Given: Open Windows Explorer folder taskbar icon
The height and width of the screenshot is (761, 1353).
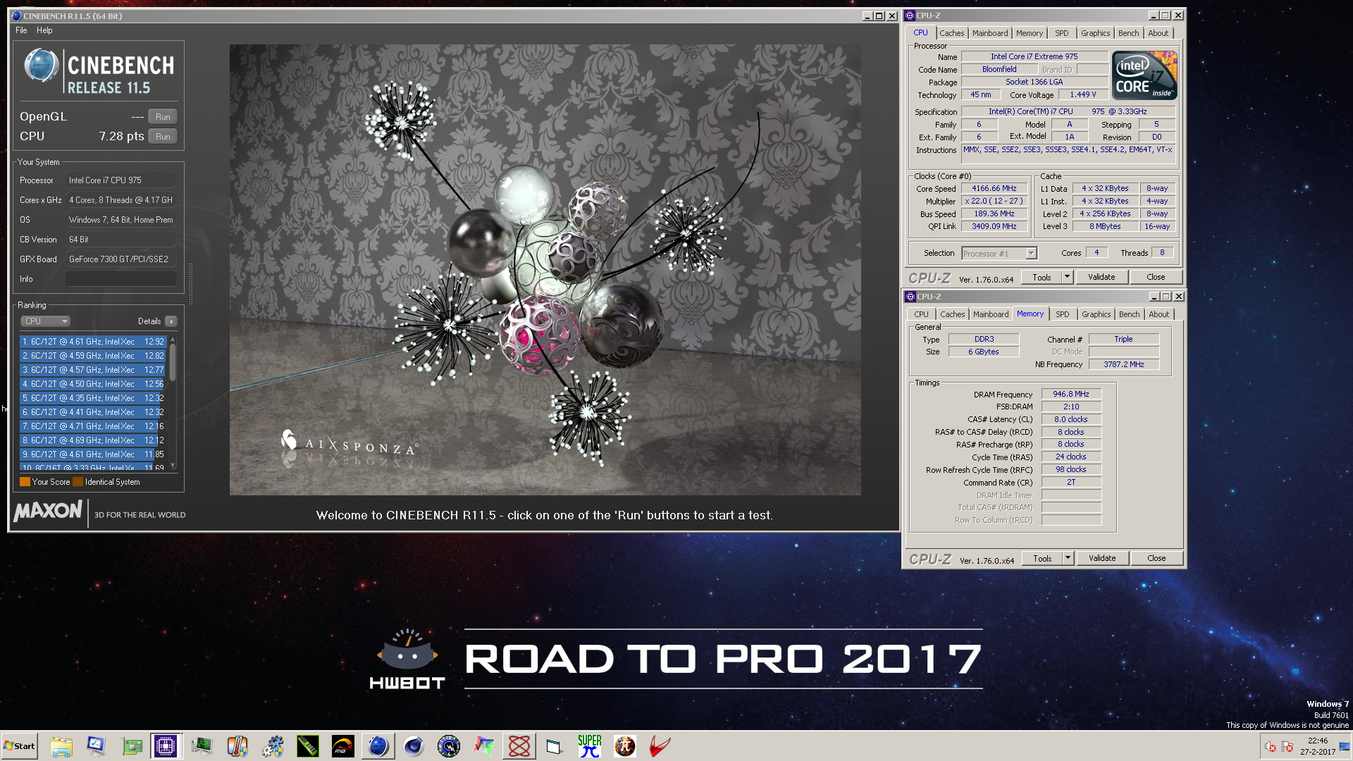Looking at the screenshot, I should 61,746.
